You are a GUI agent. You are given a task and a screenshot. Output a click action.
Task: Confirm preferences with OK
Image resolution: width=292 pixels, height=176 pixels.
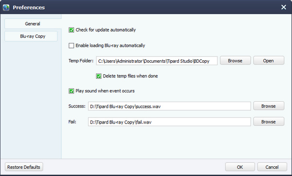pyautogui.click(x=240, y=167)
